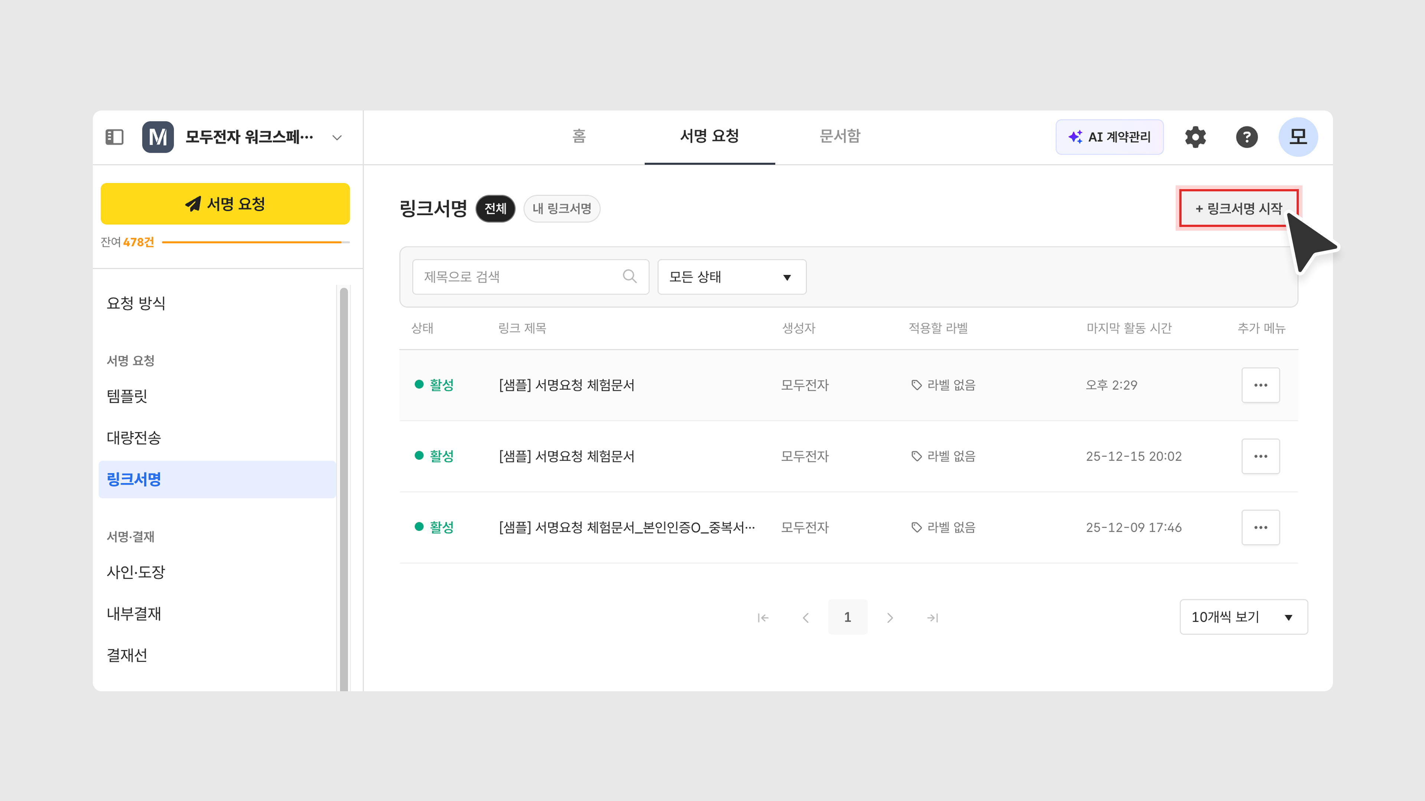
Task: Click the '제목으로 검색' search field
Action: click(x=520, y=277)
